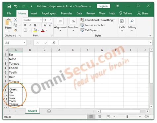157x123 pixels.
Task: Click Increase Font Size icon
Action: click(x=45, y=25)
